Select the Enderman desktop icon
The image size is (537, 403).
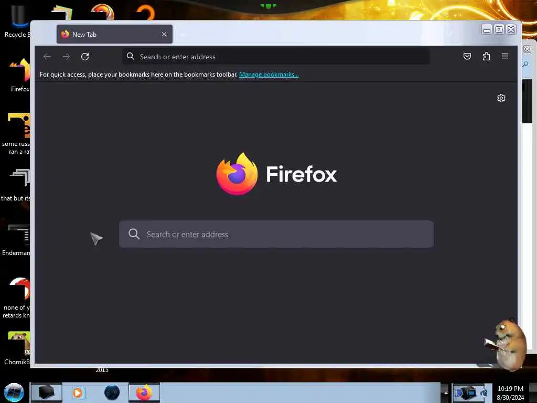[x=17, y=240]
